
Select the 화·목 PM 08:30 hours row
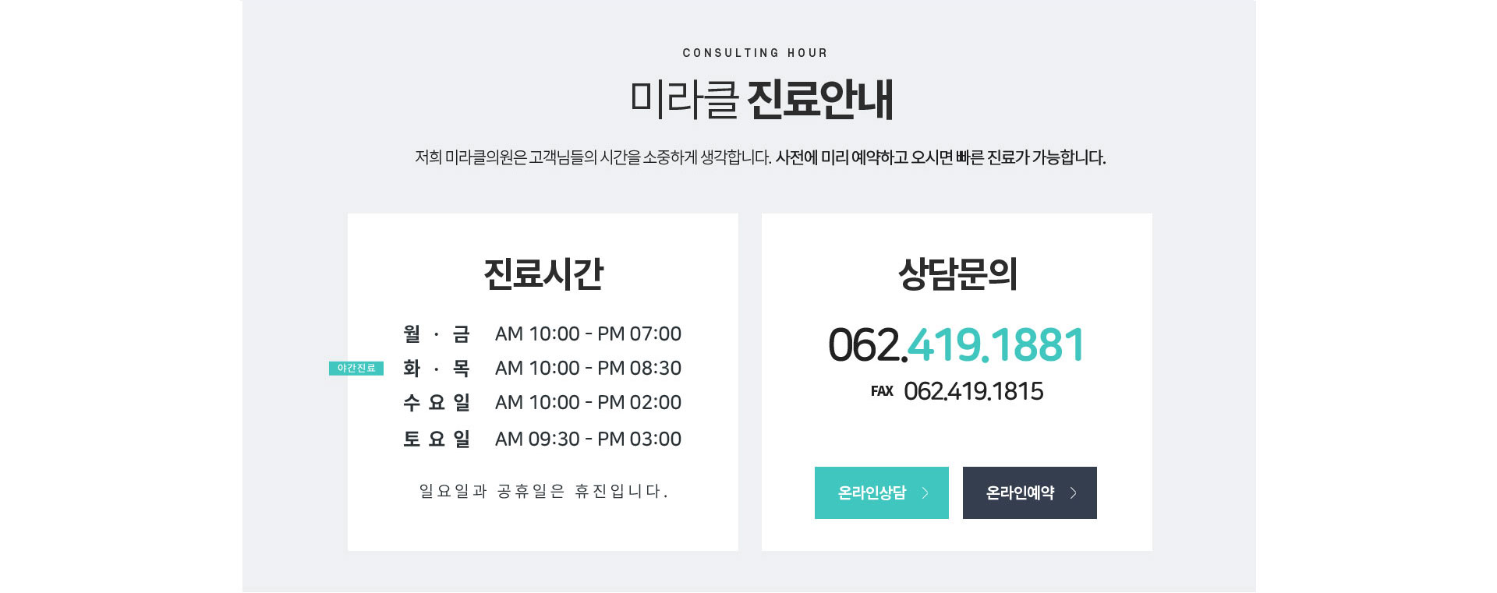coord(542,368)
